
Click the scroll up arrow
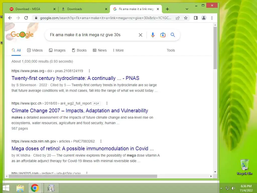(215, 25)
